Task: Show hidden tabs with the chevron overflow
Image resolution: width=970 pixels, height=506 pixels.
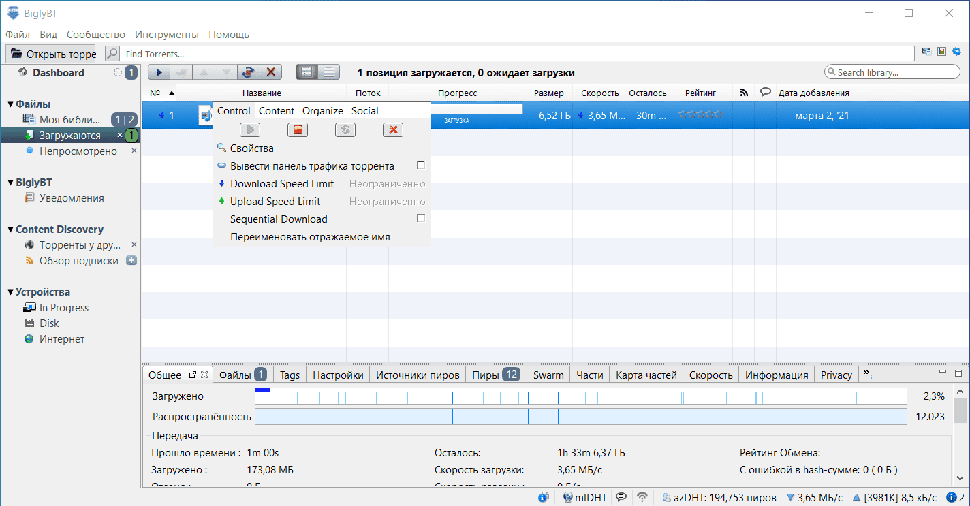Action: [x=867, y=375]
